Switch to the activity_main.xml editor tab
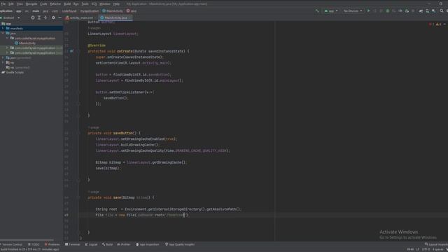 (x=79, y=17)
